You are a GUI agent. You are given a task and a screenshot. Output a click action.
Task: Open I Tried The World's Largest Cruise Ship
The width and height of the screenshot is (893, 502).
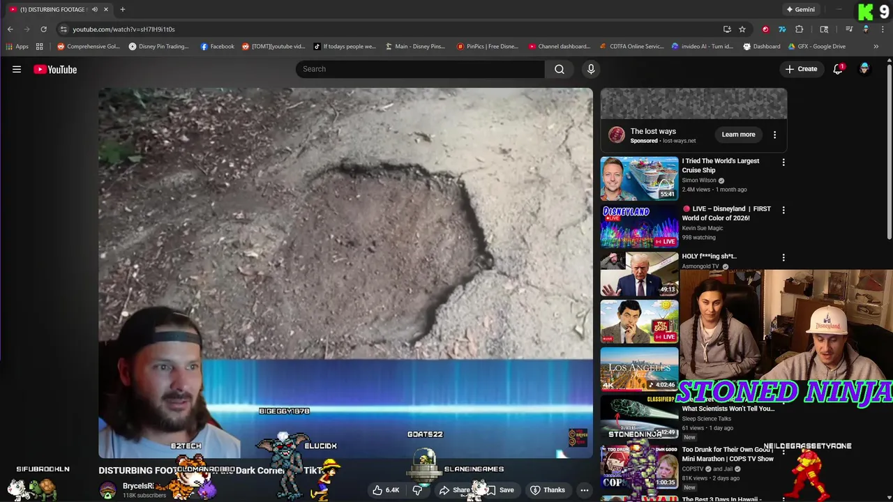point(721,165)
